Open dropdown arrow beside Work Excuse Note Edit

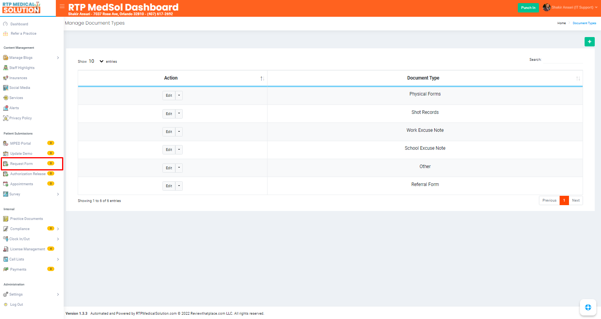click(x=179, y=132)
